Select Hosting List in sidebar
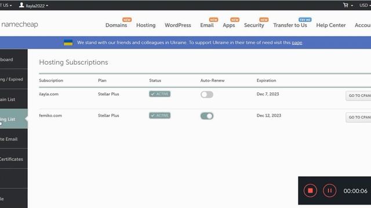 coord(14,119)
